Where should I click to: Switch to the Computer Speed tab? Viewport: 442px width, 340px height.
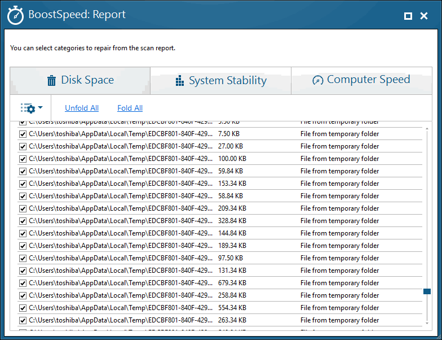[361, 81]
